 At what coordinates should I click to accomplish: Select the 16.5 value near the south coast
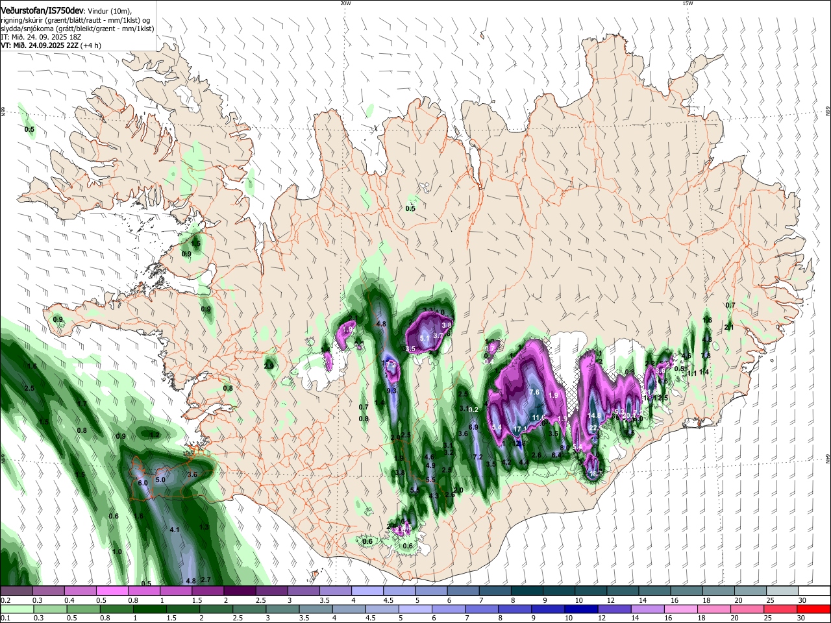pos(595,474)
